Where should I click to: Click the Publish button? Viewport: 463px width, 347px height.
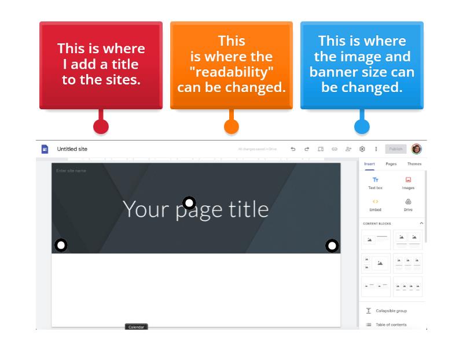pos(396,149)
